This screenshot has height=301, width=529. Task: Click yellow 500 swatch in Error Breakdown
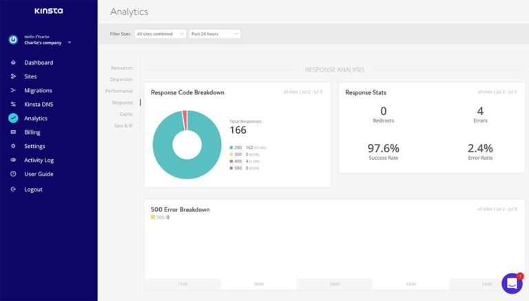pos(153,217)
